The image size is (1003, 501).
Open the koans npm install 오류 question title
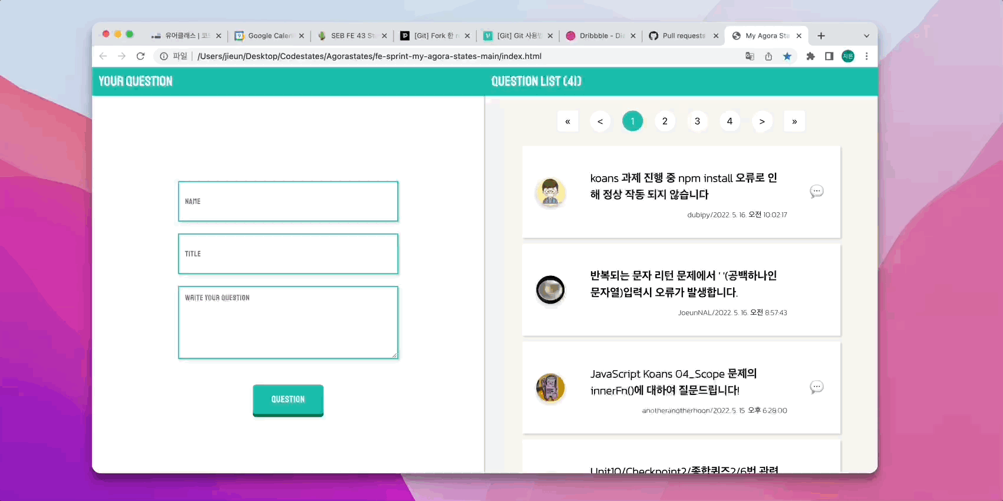click(x=684, y=186)
